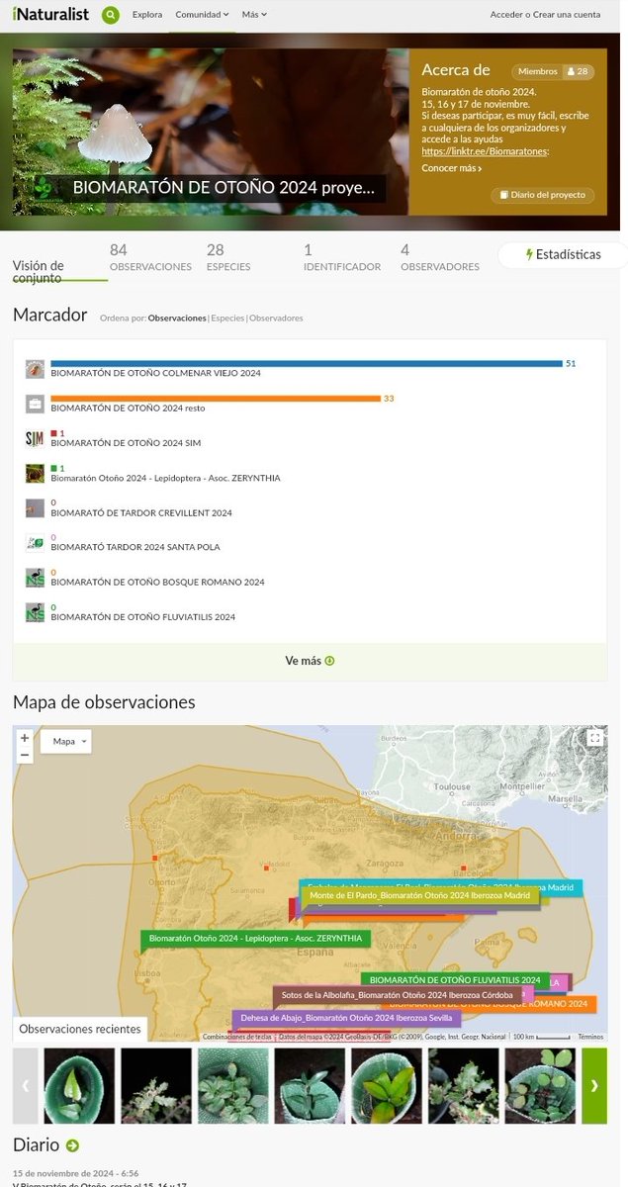This screenshot has height=1187, width=628.
Task: Open fifth recent observation with yellow leaf
Action: pos(387,1085)
